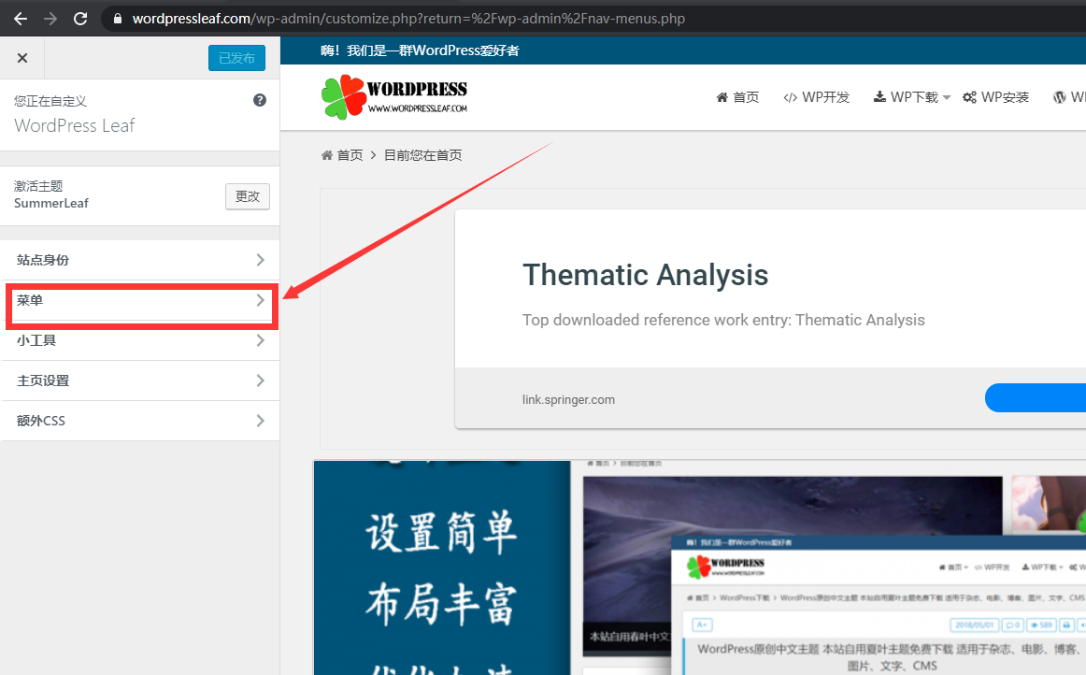
Task: Click 首页 in the breadcrumb trail
Action: 350,155
